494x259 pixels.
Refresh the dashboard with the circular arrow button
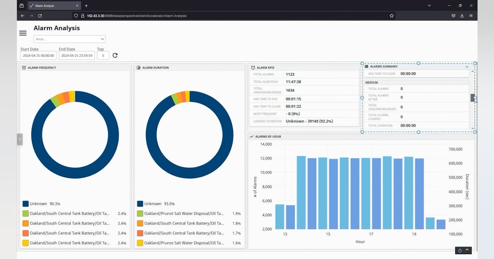tap(115, 55)
